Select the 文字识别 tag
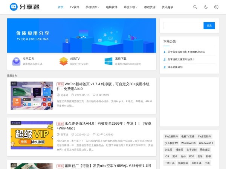The width and height of the screenshot is (226, 169). point(192,150)
